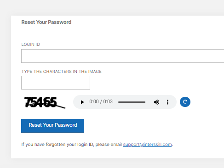This screenshot has height=168, width=224.
Task: Submit the blue Reset Your Password button
Action: pyautogui.click(x=52, y=126)
